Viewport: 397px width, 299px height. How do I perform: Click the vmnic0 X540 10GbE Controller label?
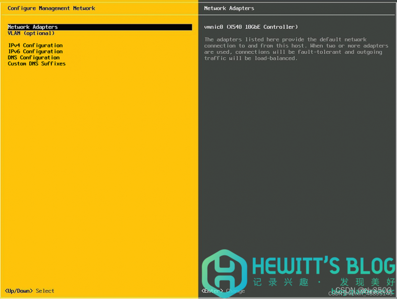coord(251,27)
